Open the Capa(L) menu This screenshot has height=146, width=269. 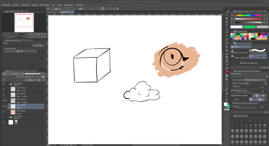35,5
